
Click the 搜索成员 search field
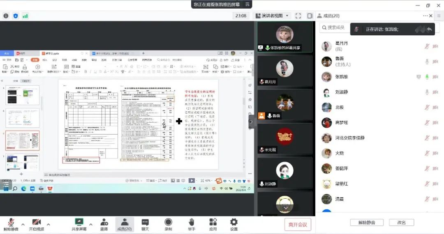335,28
